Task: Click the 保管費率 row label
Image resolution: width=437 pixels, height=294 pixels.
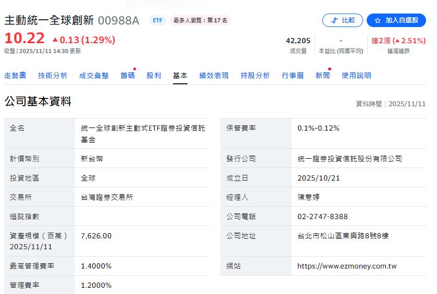Action: pos(241,128)
